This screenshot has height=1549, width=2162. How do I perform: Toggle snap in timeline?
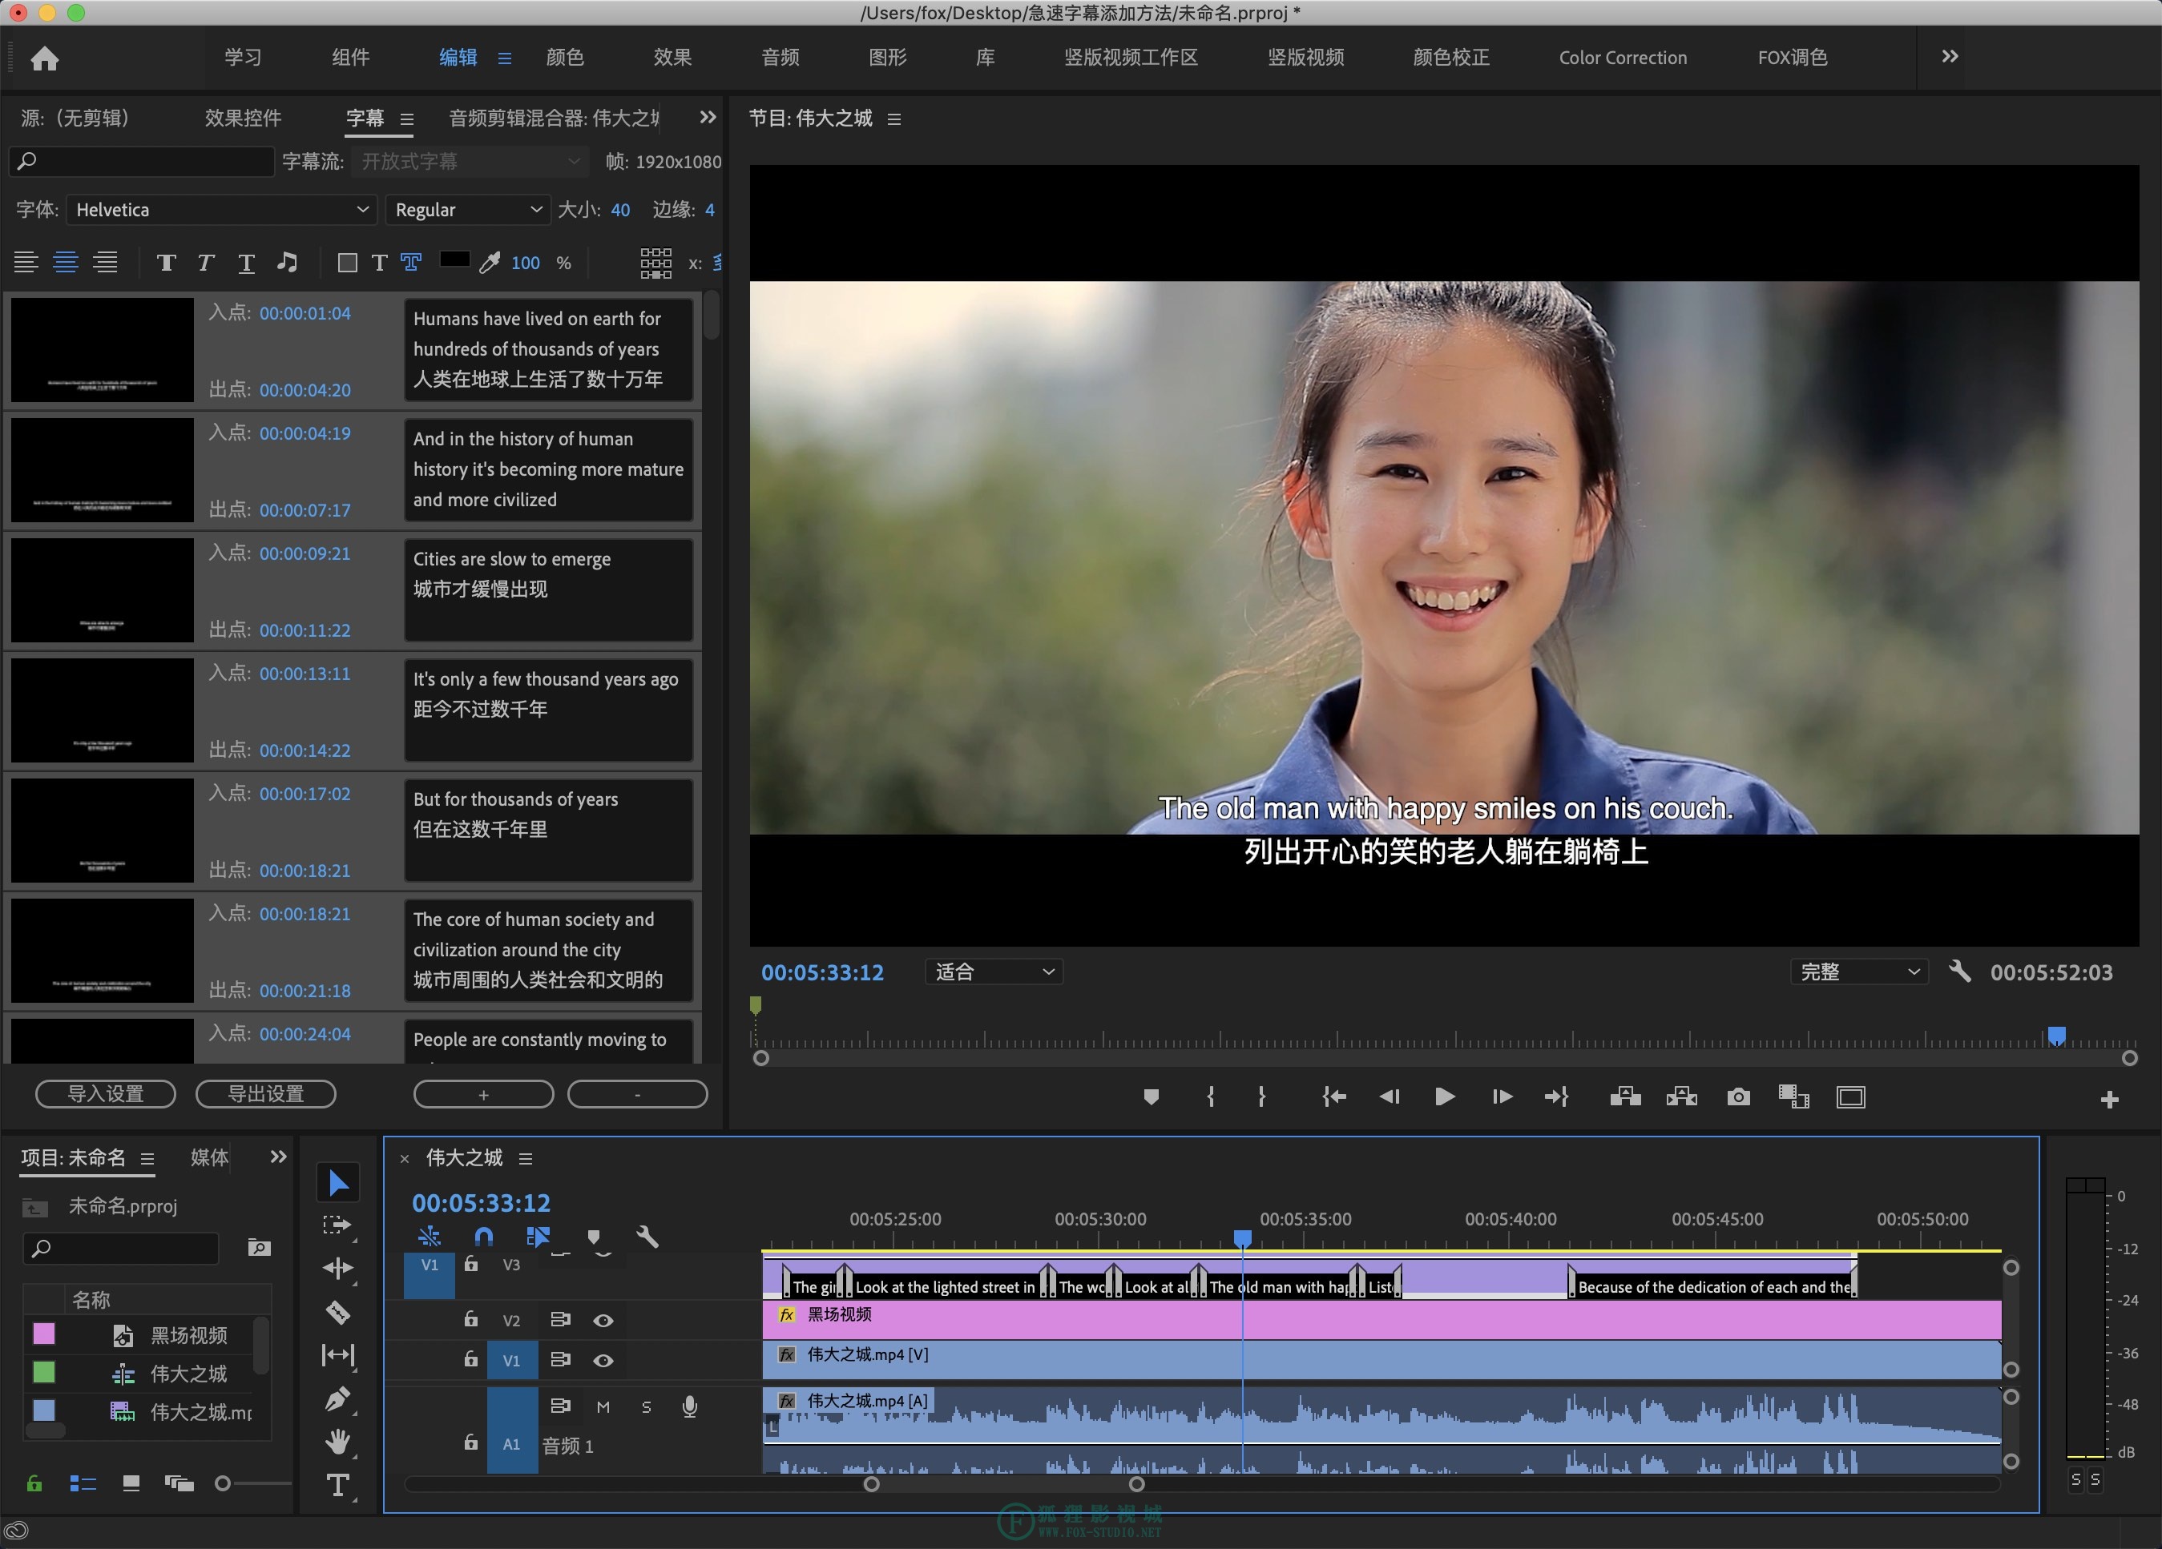pyautogui.click(x=483, y=1237)
